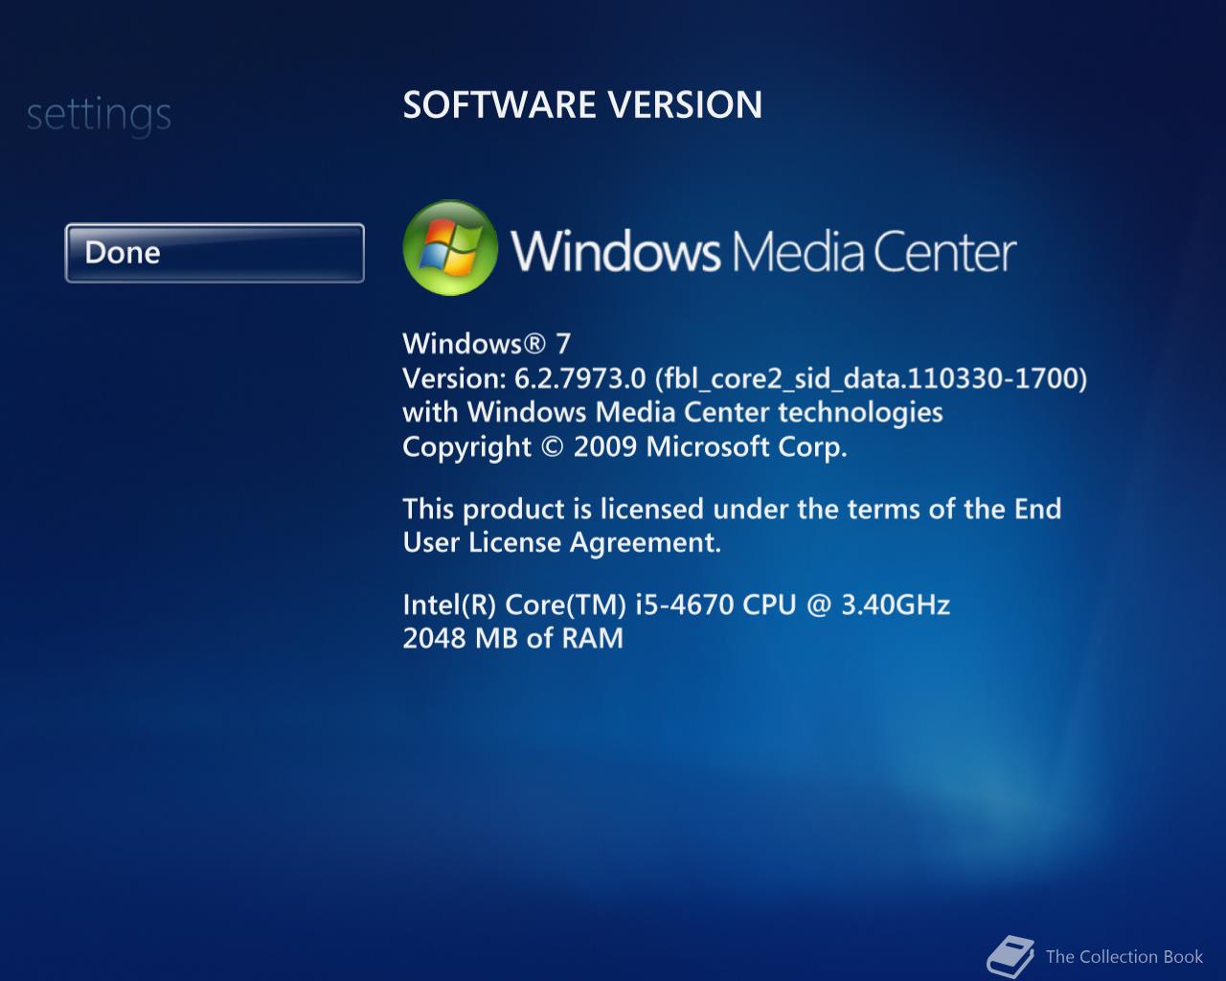The height and width of the screenshot is (981, 1226).
Task: Select the Intel Core i5-4670 CPU line
Action: (676, 605)
